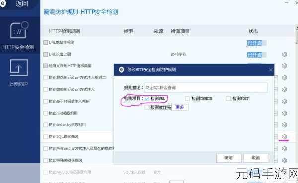Image resolution: width=298 pixels, height=183 pixels.
Task: Open gear for 防止mid函数利用 row
Action: coord(284,113)
